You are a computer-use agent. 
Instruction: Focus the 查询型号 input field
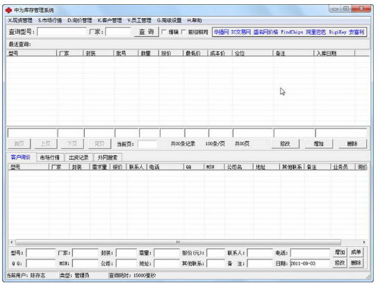[x=62, y=32]
